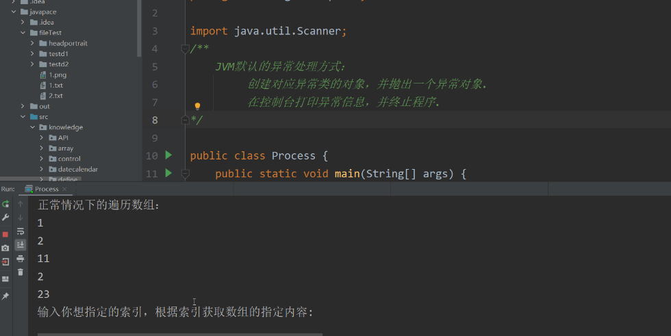
Task: Clear console with trash icon
Action: tap(20, 272)
